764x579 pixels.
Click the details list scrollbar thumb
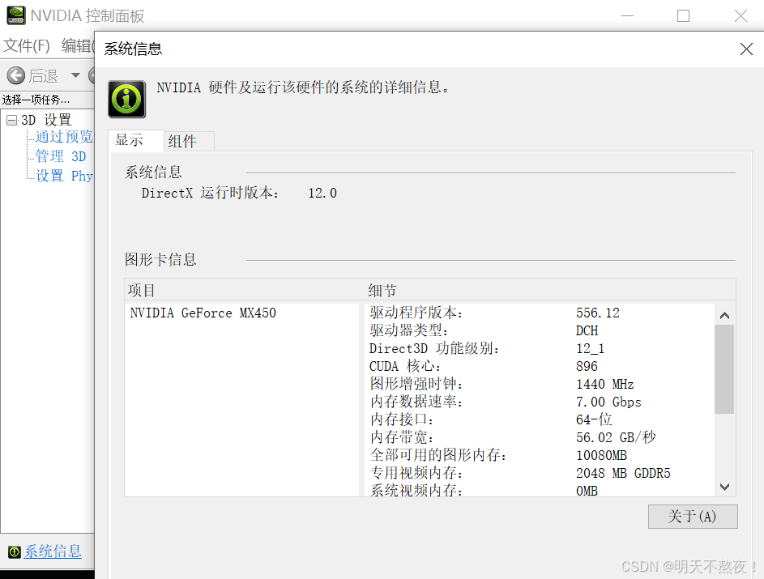[724, 369]
